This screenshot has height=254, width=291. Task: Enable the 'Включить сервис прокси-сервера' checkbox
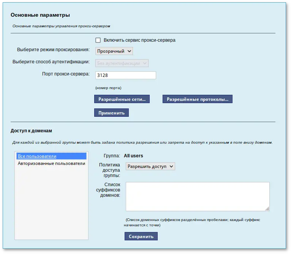[98, 40]
